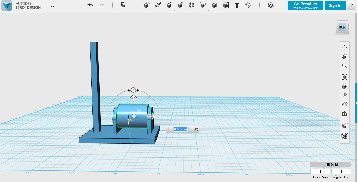Toggle grid visibility icon

point(345,104)
